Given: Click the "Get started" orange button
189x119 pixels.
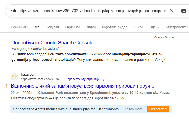Looking at the screenshot, I should click(158, 109).
